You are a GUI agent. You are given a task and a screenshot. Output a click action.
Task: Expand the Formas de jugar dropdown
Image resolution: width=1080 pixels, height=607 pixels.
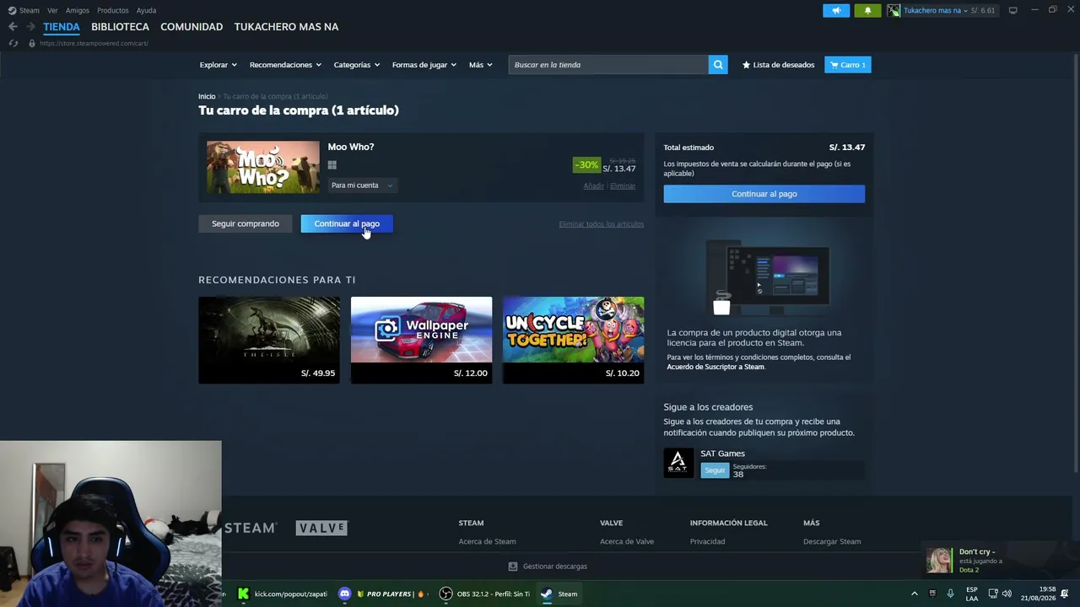point(424,65)
